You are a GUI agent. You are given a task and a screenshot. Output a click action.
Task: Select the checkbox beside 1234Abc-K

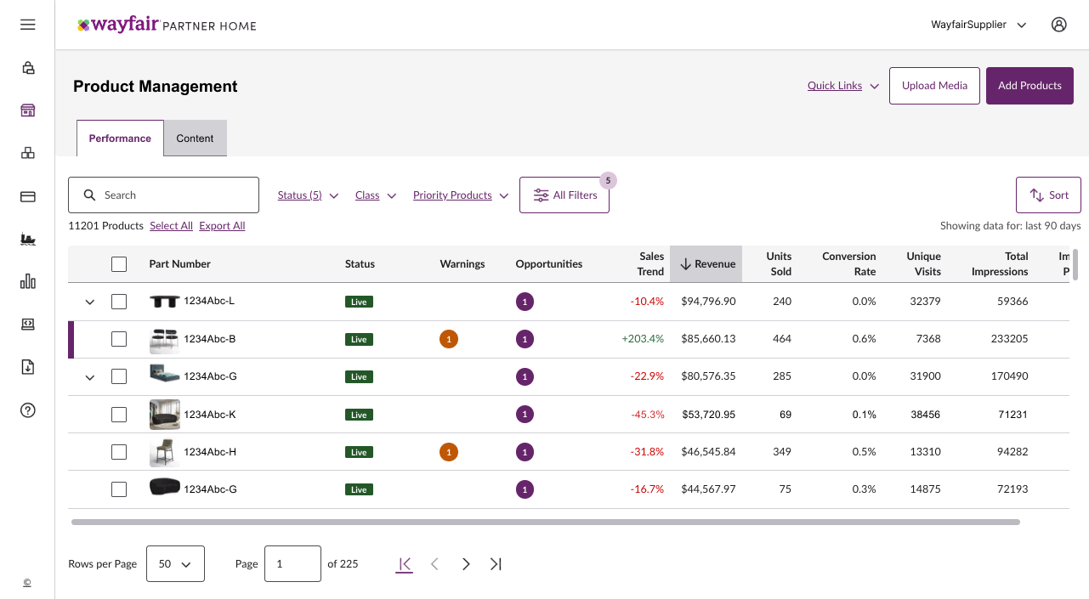[x=118, y=414]
